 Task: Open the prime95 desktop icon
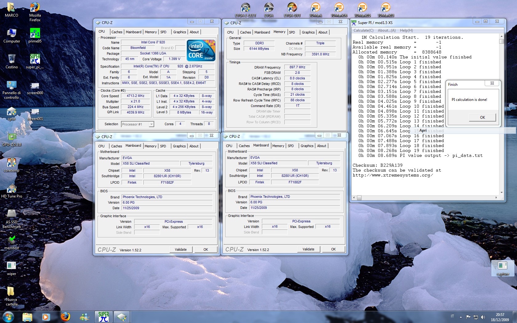tap(35, 36)
